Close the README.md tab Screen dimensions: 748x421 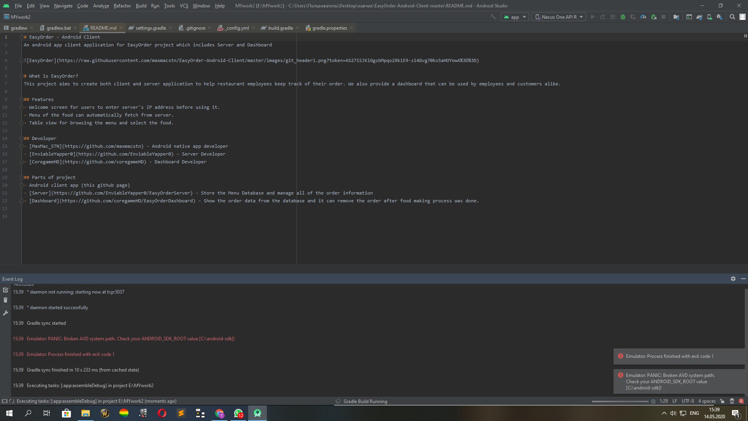tap(121, 28)
